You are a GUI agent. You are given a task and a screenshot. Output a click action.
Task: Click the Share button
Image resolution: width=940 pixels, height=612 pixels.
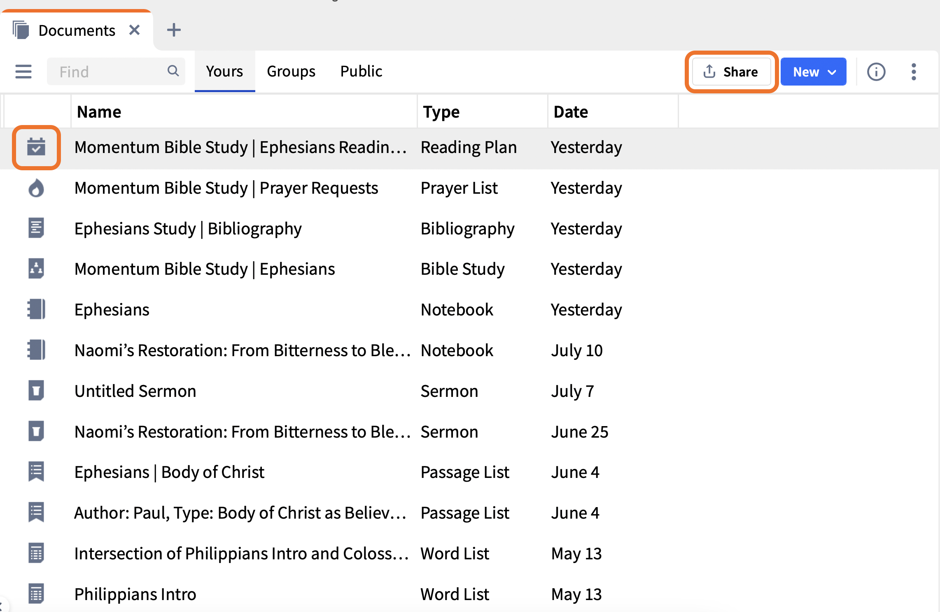point(731,72)
